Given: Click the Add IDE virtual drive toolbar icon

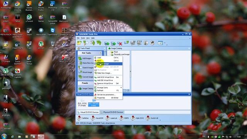Looking at the screenshot, I should [113, 43].
